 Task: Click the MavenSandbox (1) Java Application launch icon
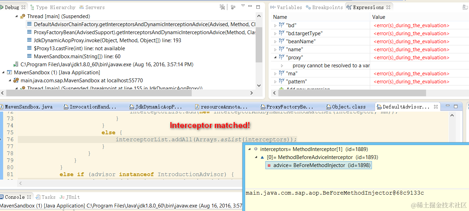point(9,73)
